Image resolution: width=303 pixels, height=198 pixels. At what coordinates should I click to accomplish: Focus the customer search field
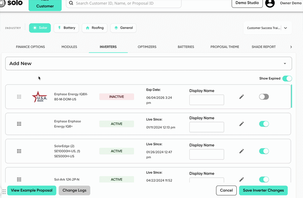click(124, 3)
